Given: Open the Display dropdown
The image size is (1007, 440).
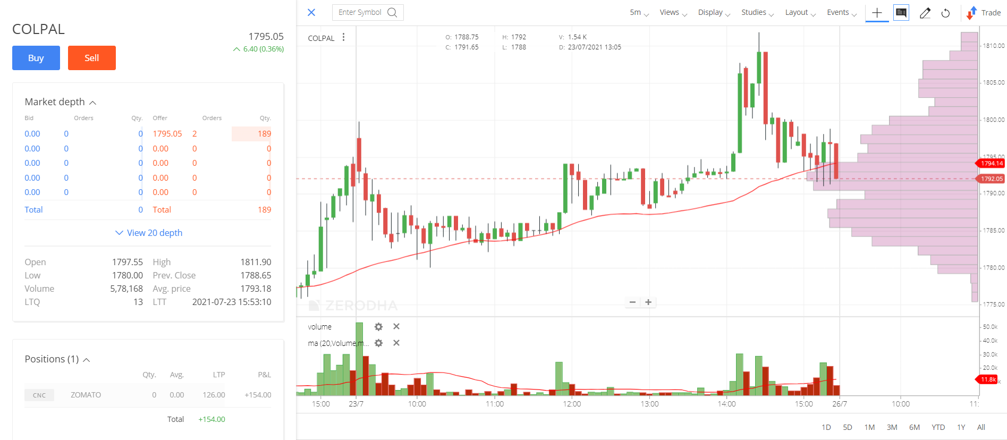Looking at the screenshot, I should [x=714, y=13].
